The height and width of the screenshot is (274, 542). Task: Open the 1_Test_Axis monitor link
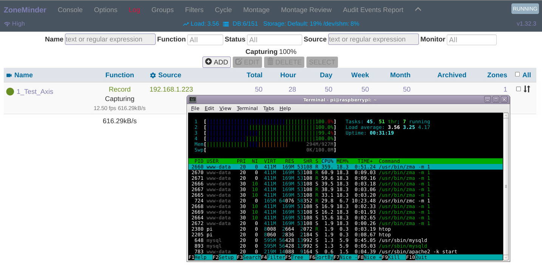click(x=35, y=92)
